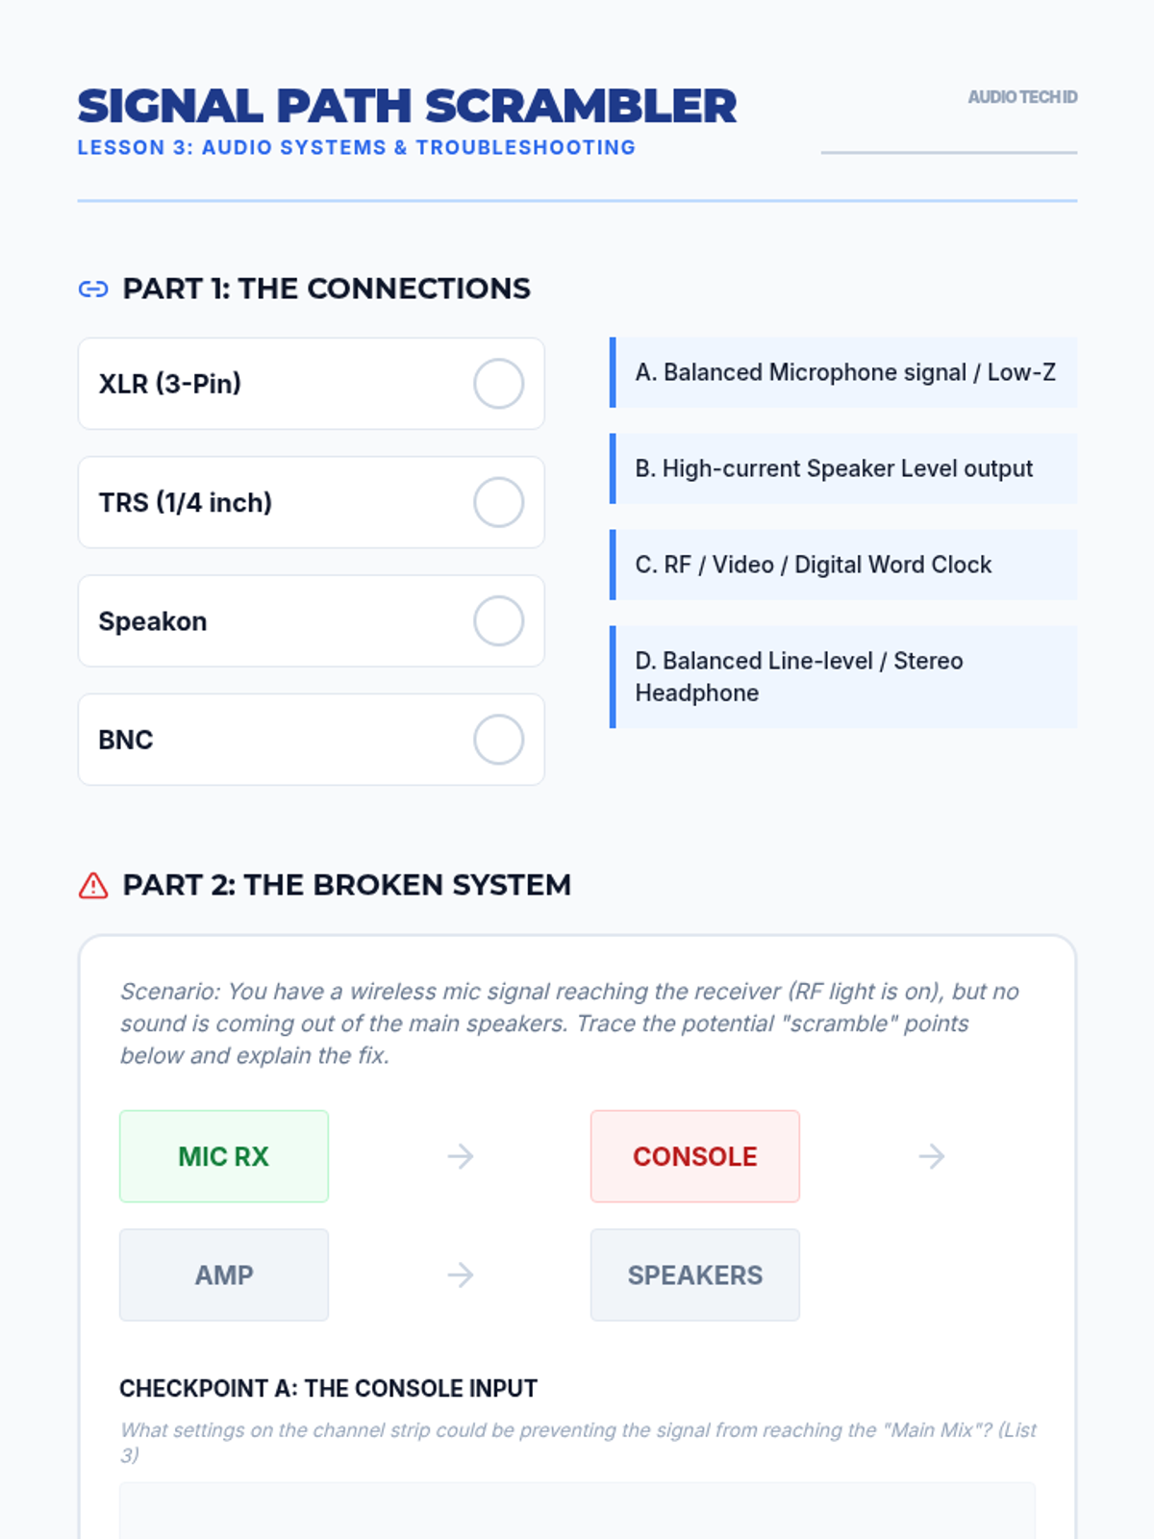The width and height of the screenshot is (1154, 1539).
Task: Select the Speakon answer circle
Action: click(x=498, y=621)
